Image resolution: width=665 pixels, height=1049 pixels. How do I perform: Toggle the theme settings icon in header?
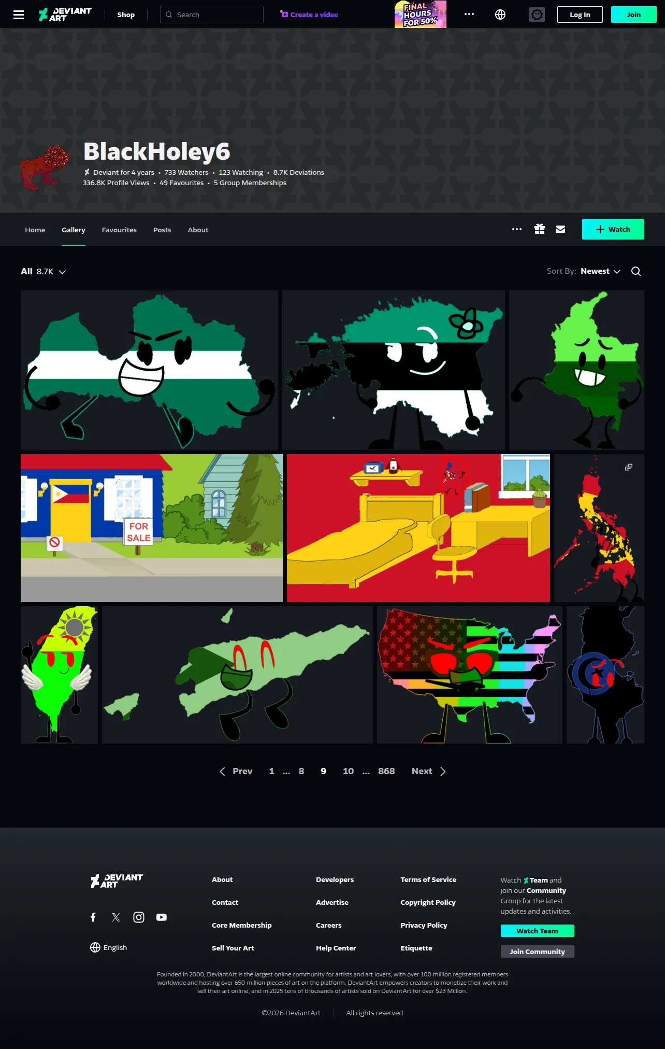[537, 15]
